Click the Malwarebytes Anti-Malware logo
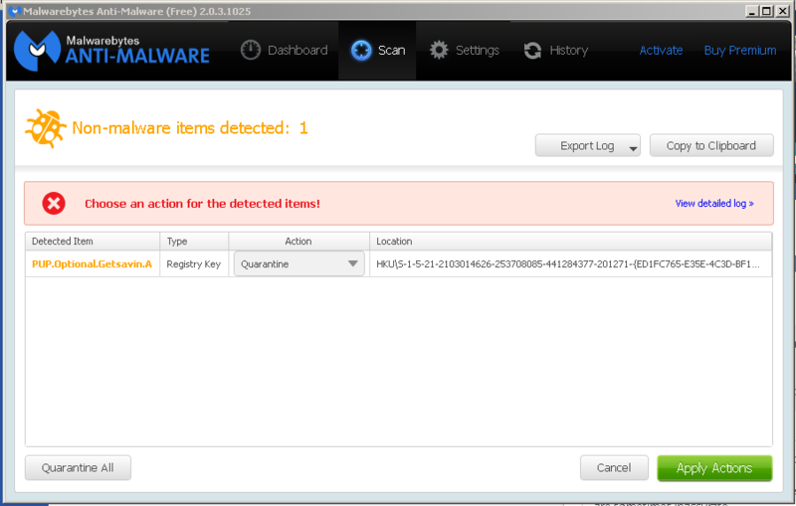 (x=111, y=48)
